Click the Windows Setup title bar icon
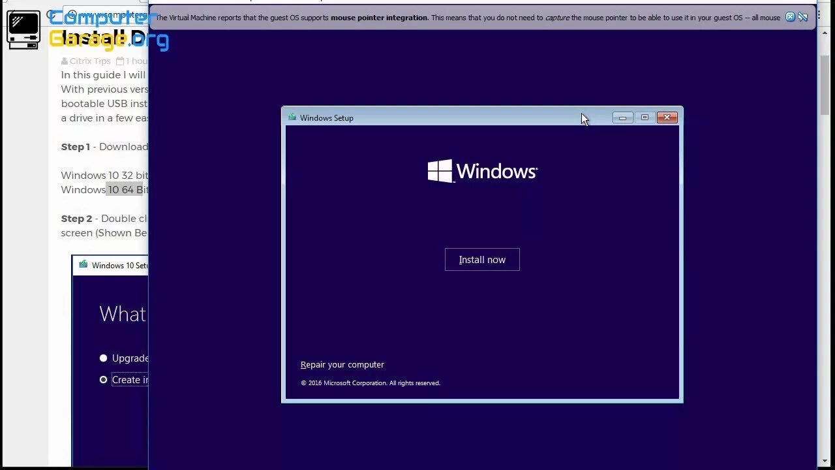The width and height of the screenshot is (835, 470). 292,117
